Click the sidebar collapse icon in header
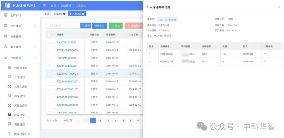 [x=45, y=6]
